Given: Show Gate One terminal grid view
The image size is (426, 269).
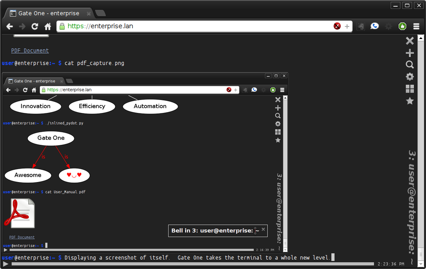Looking at the screenshot, I should point(410,89).
